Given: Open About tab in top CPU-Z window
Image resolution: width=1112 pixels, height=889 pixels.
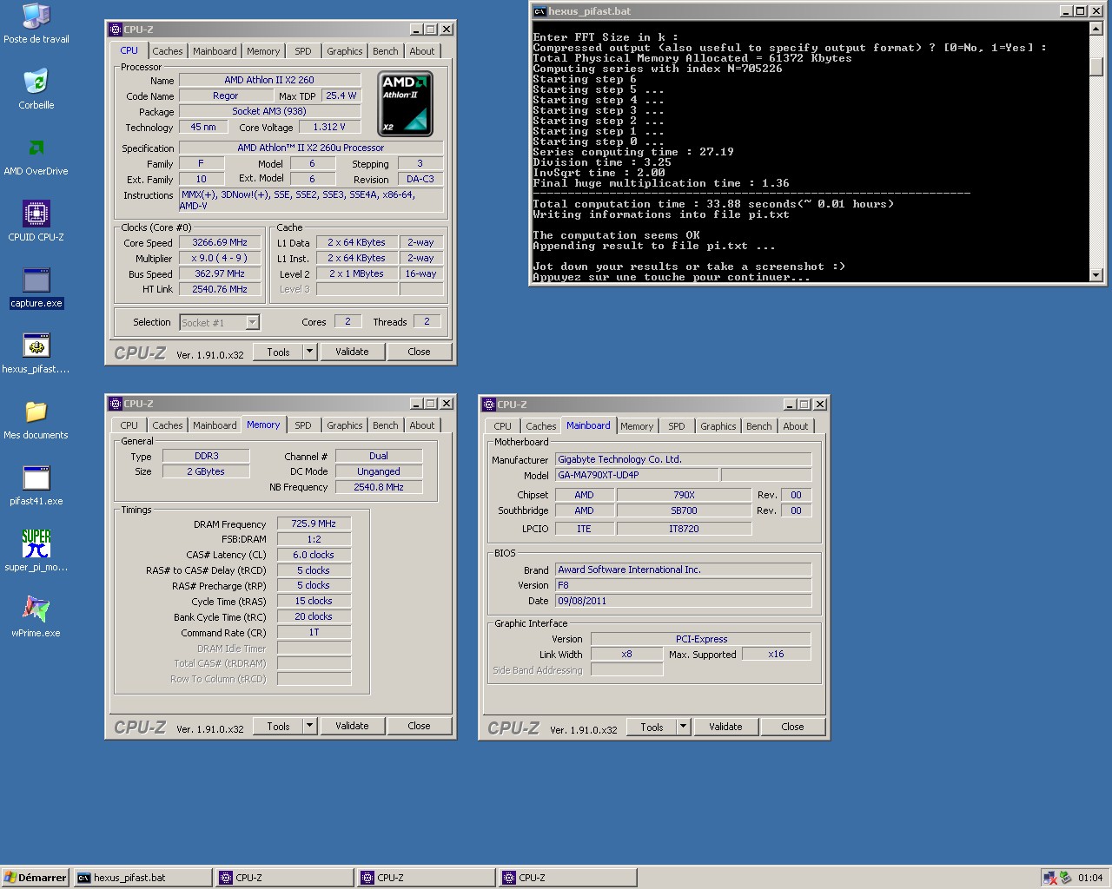Looking at the screenshot, I should click(422, 51).
